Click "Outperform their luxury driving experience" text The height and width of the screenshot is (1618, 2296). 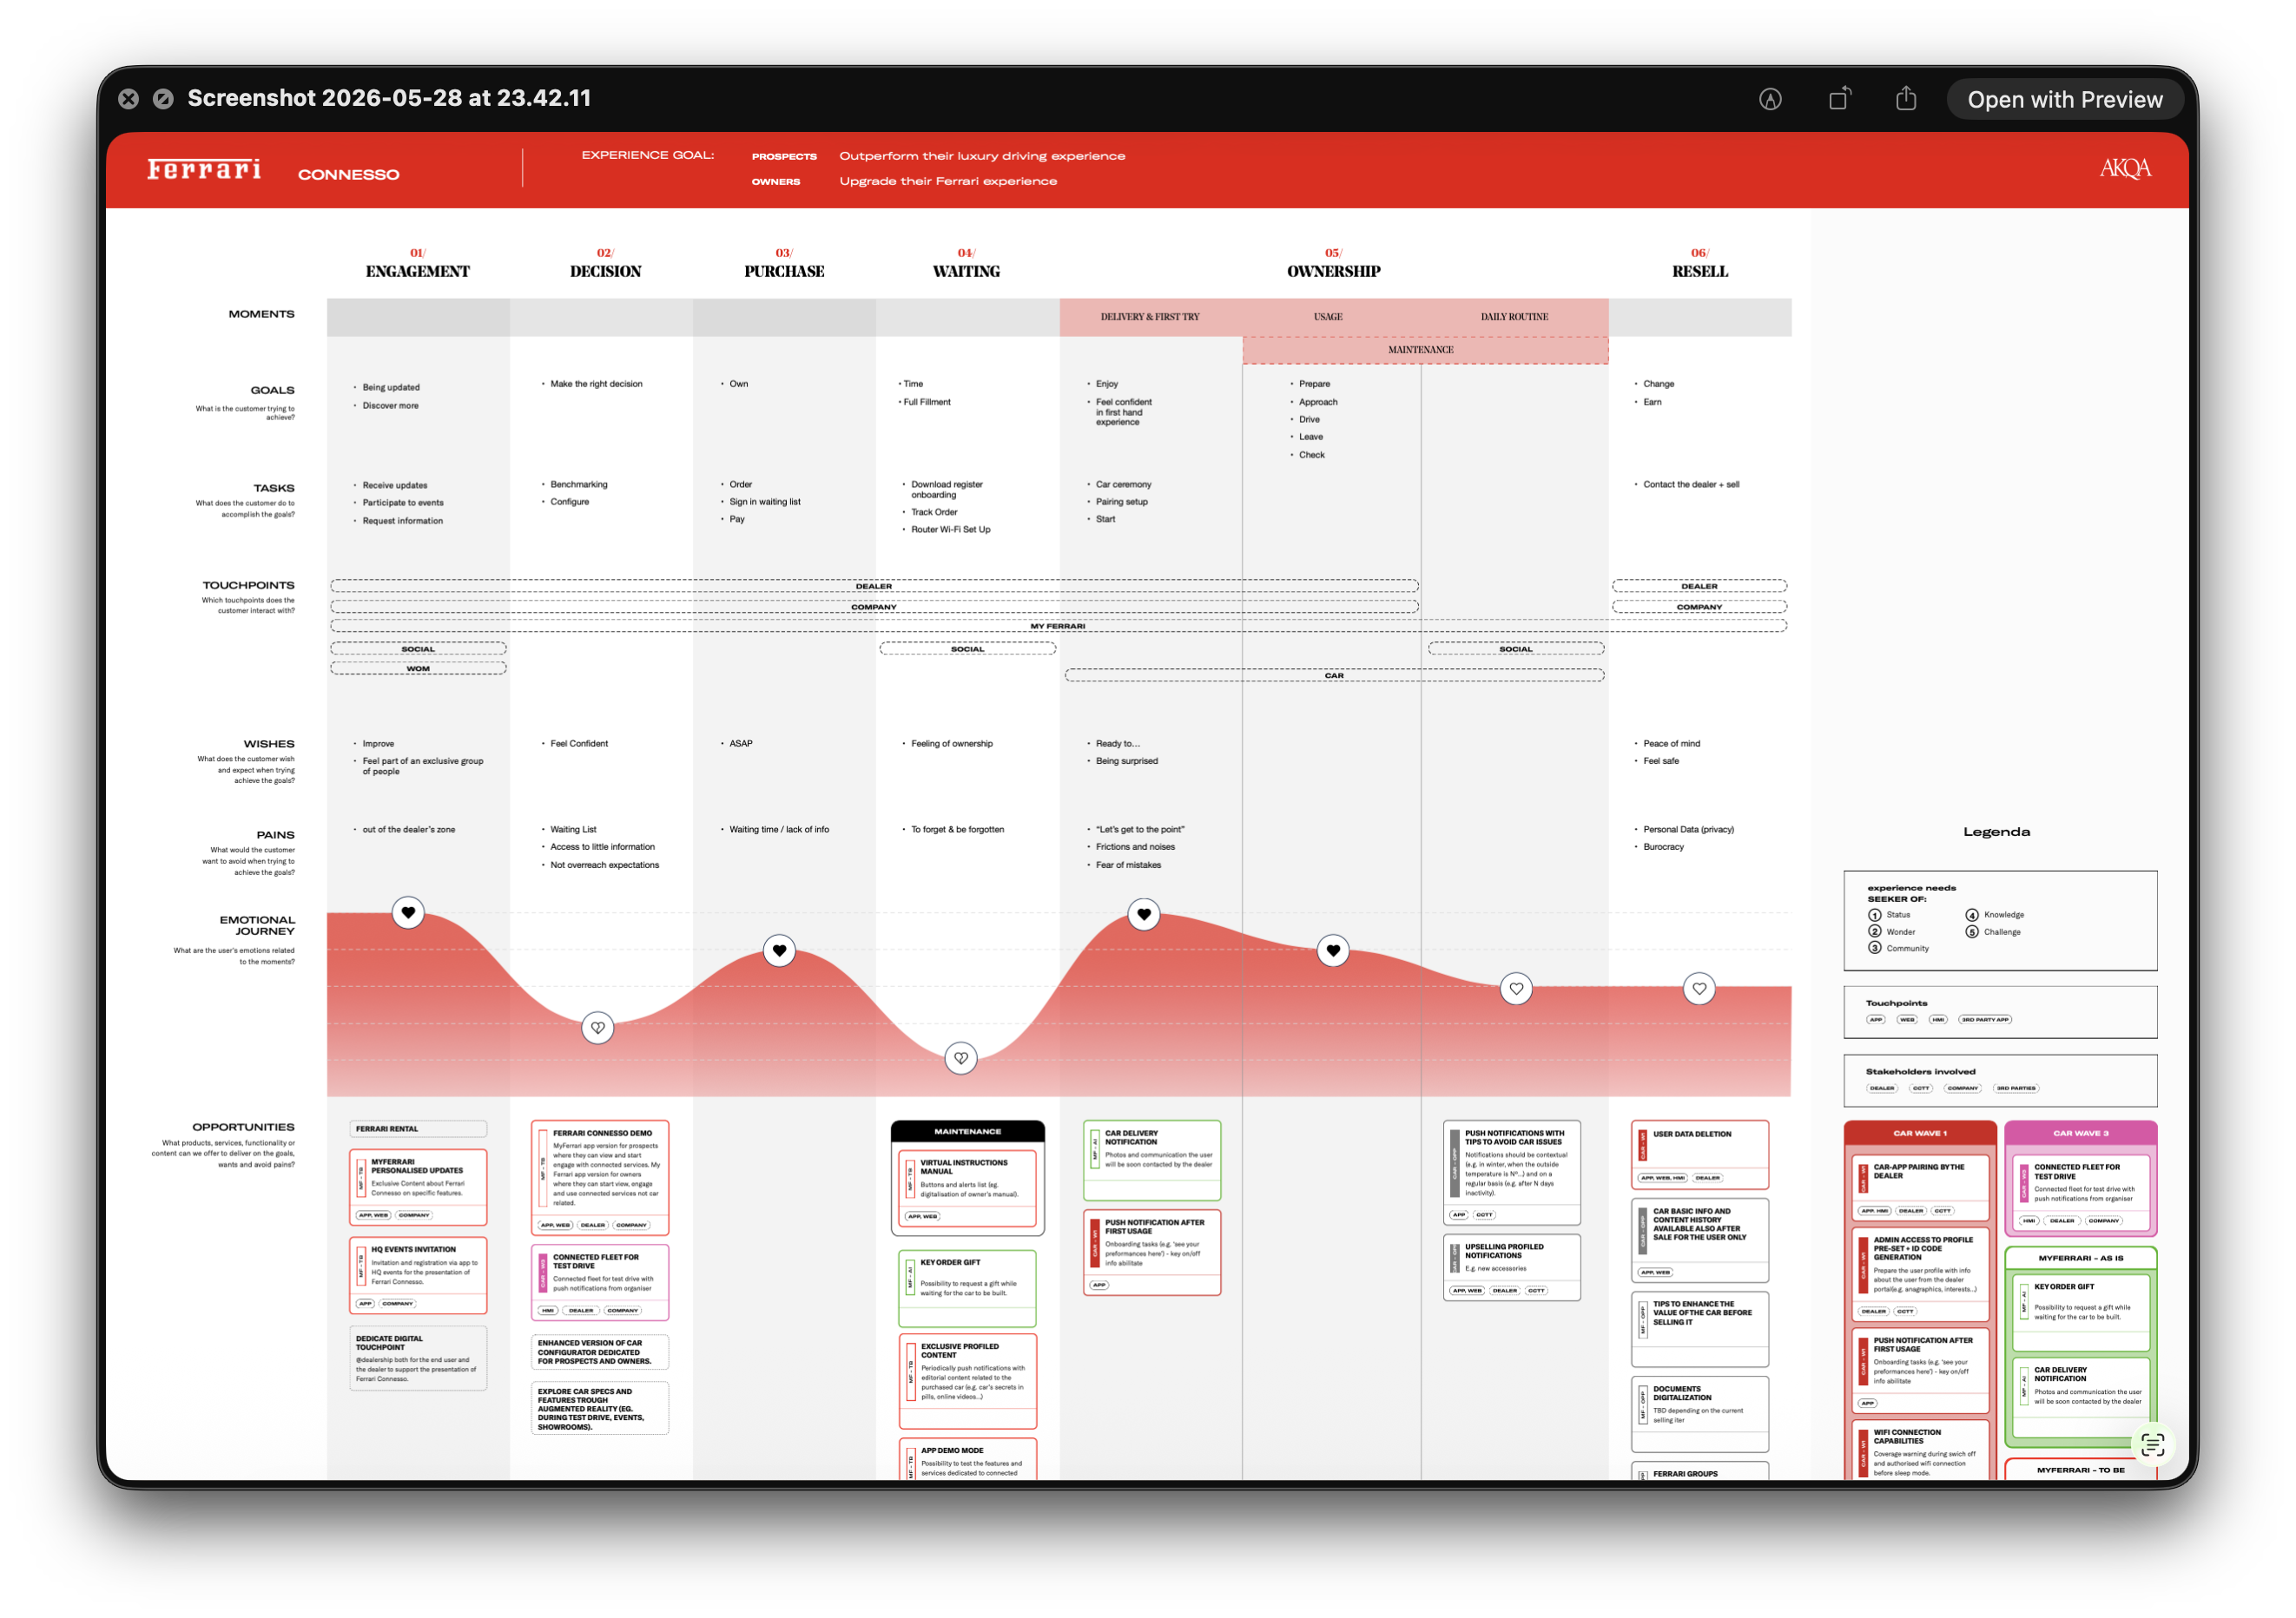[x=982, y=156]
